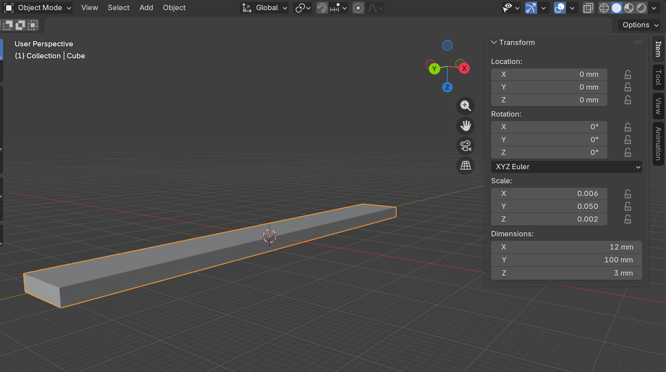Switch to wireframe viewport shading
Image resolution: width=666 pixels, height=372 pixels.
click(604, 8)
